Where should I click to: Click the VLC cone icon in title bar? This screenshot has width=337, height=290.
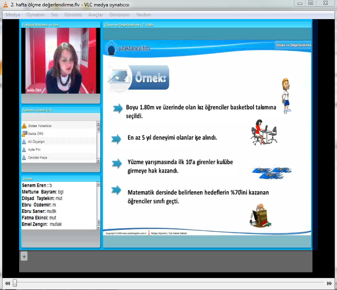(5, 4)
